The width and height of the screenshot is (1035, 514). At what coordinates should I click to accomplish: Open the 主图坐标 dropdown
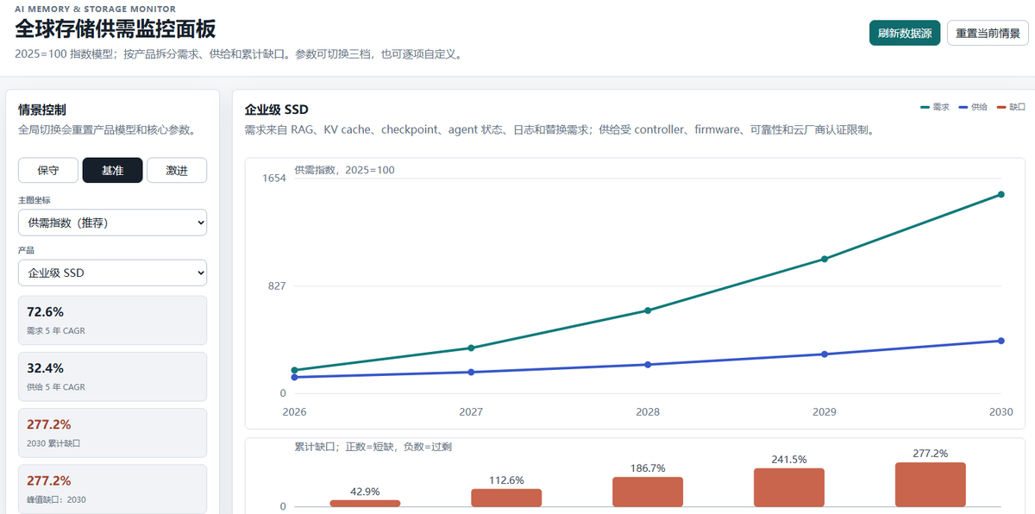click(112, 223)
